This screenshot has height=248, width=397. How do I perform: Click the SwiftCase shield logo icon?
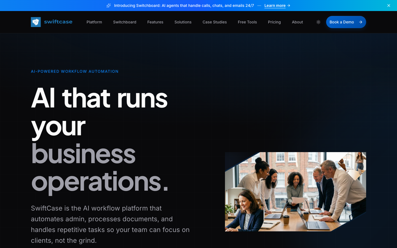[36, 22]
